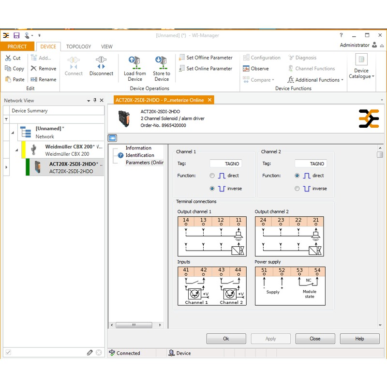Viewport: 387px width, 387px height.
Task: Open the document tab list dropdown arrow
Action: [382, 100]
